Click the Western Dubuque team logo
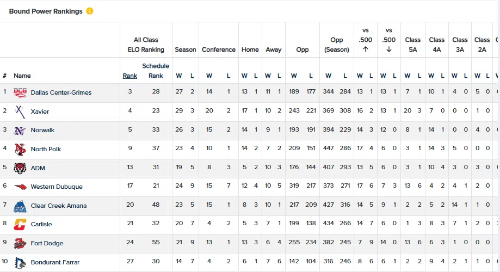Viewport: 500px width, 272px height. click(x=20, y=187)
